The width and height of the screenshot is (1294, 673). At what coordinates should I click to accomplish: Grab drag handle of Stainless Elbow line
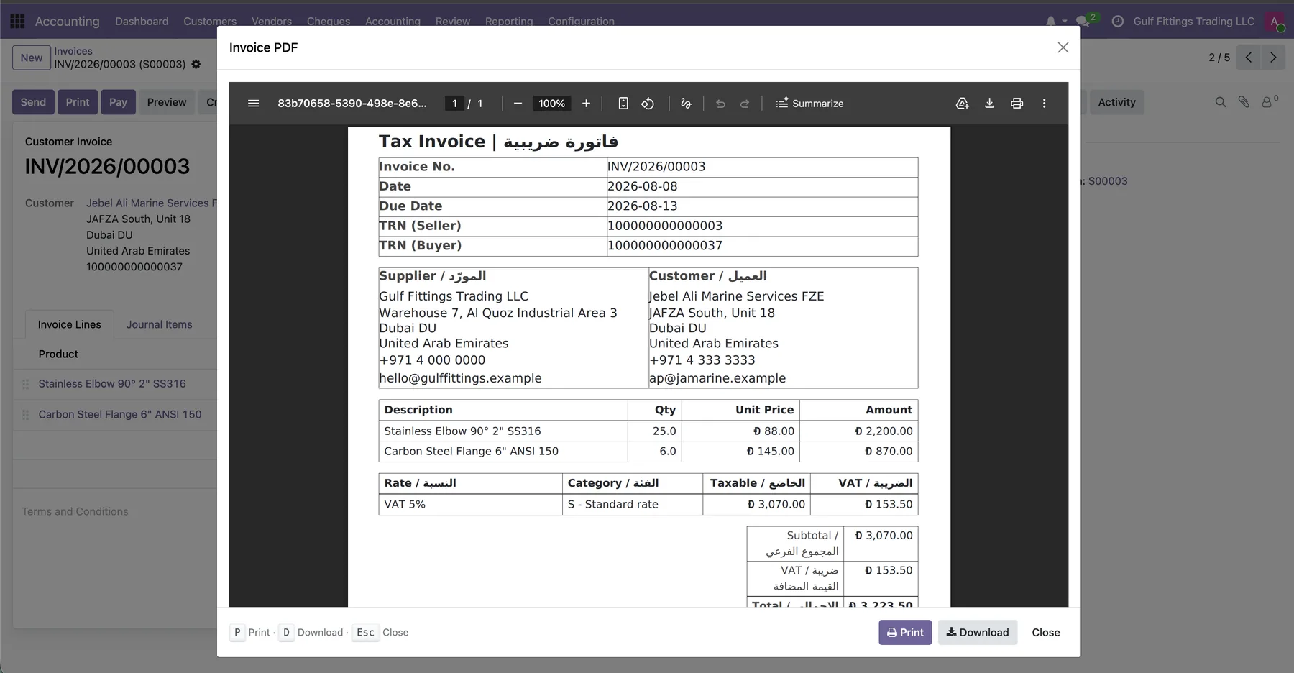coord(25,384)
